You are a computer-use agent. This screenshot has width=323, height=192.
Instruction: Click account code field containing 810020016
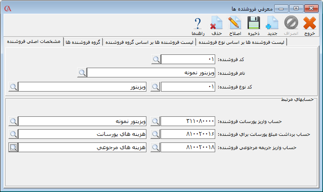[188, 134]
